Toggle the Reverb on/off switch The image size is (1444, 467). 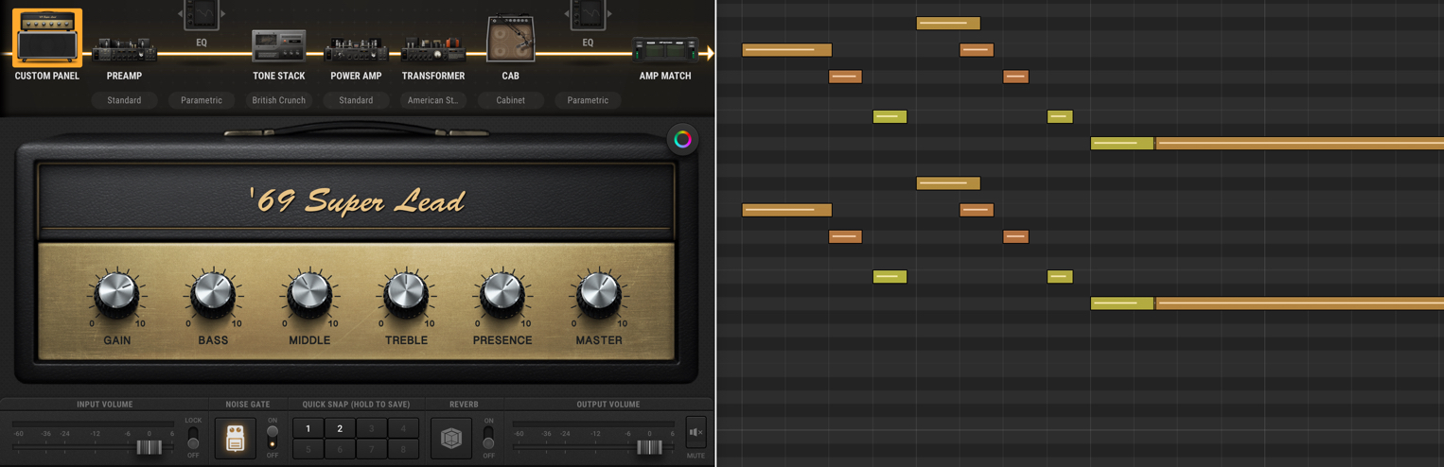pos(488,438)
